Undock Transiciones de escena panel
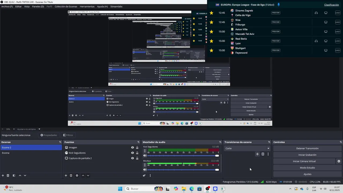 pos(269,142)
